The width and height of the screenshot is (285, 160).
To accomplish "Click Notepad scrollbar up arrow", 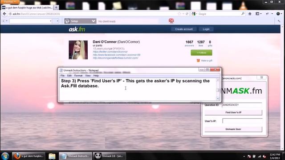I will point(218,80).
